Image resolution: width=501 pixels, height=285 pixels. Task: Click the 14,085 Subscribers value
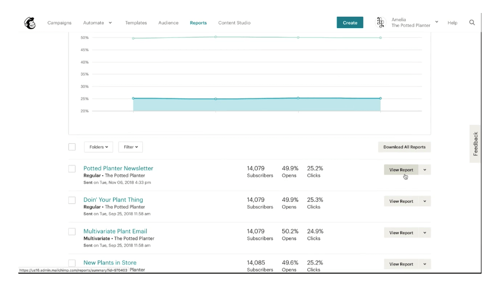pos(256,263)
